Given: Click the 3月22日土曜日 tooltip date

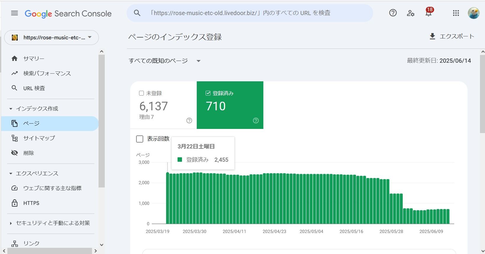Looking at the screenshot, I should tap(196, 146).
